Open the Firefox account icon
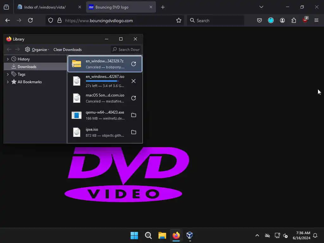 [282, 20]
